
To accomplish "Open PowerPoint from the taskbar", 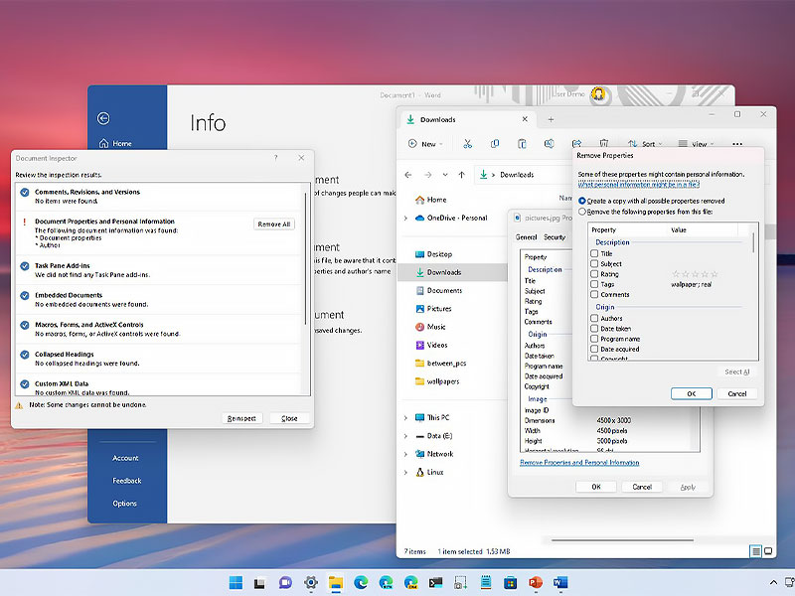I will [536, 583].
